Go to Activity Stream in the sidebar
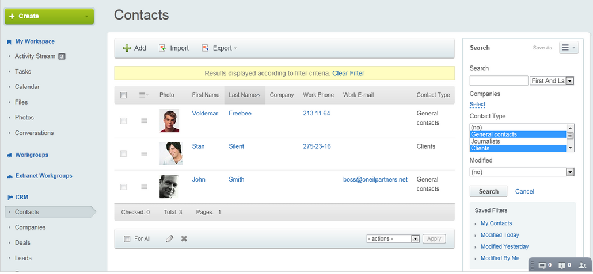 35,56
